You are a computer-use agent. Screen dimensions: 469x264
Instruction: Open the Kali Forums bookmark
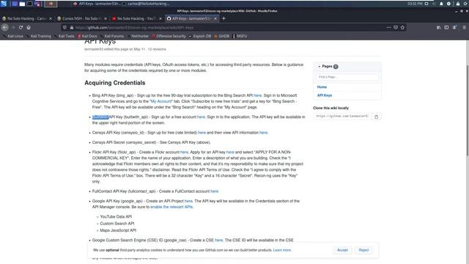(x=112, y=36)
